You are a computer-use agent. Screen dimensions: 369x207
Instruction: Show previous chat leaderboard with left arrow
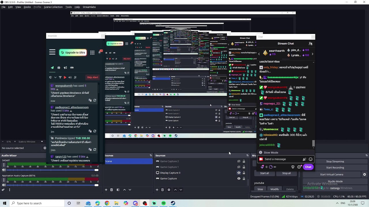(259, 54)
